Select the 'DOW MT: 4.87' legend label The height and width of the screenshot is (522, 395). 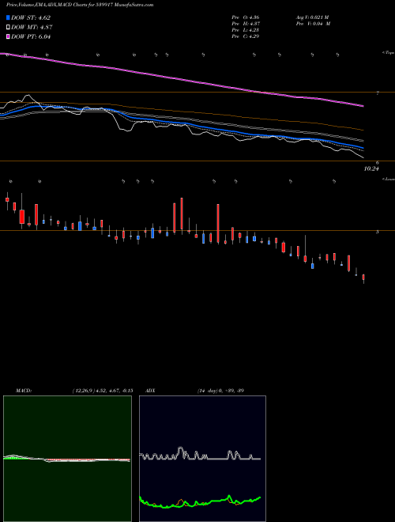[32, 28]
